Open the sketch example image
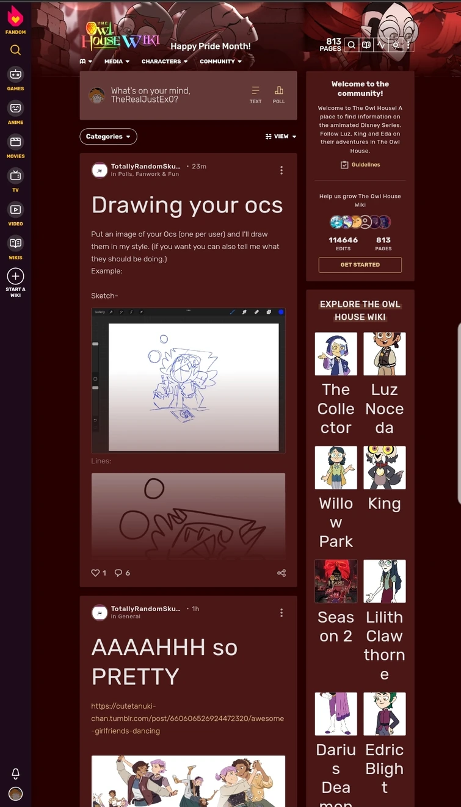 tap(188, 380)
